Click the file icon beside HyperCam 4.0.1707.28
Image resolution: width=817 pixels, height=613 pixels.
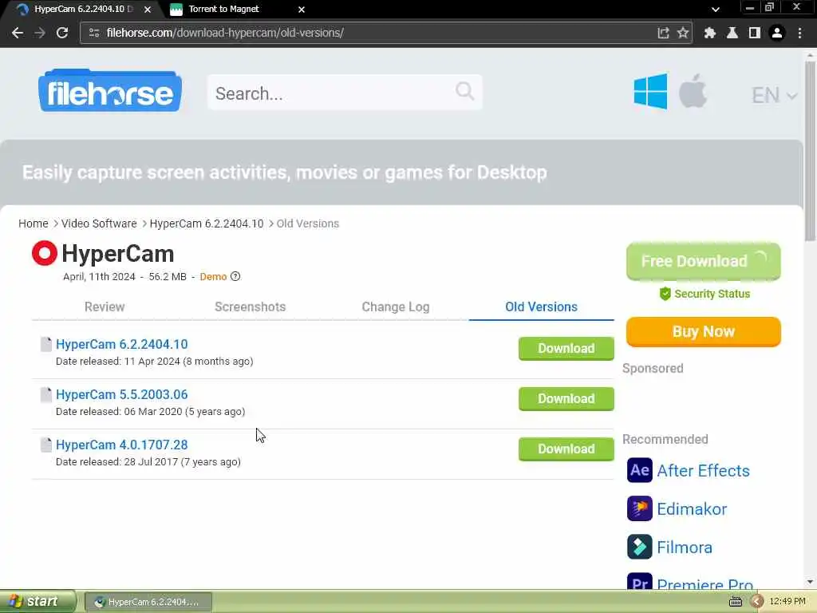45,445
